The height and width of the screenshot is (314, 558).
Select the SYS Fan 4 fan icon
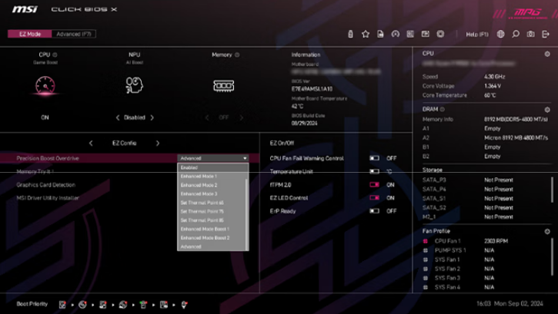click(426, 287)
